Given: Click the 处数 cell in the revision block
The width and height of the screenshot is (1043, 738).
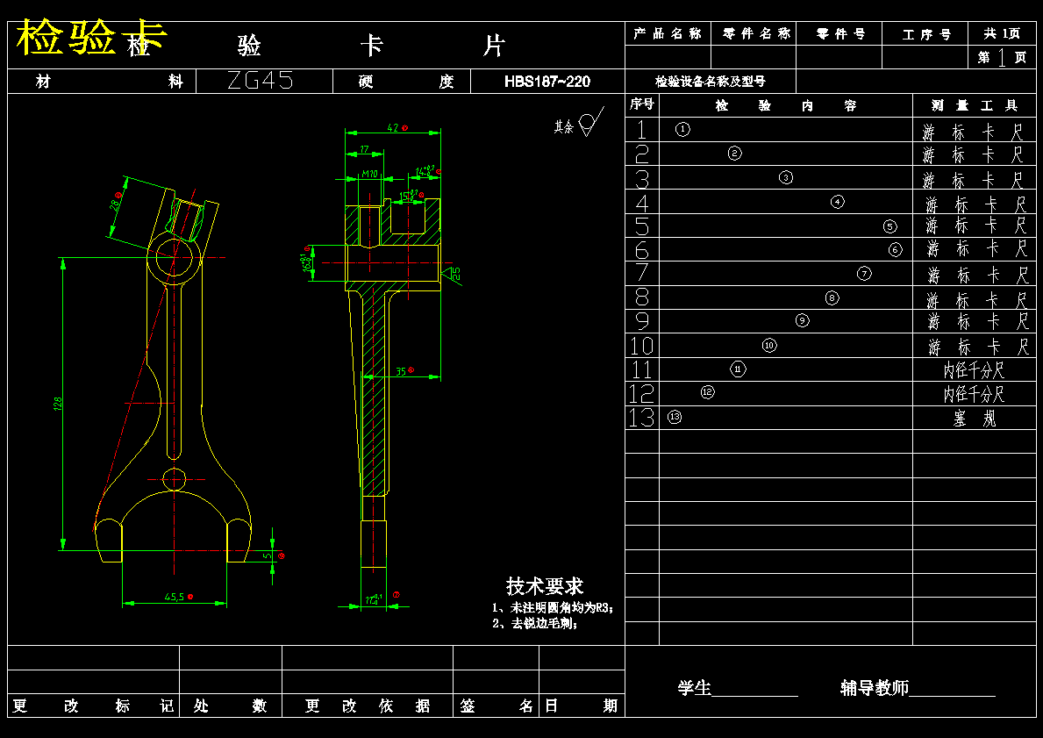Looking at the screenshot, I should coord(230,706).
